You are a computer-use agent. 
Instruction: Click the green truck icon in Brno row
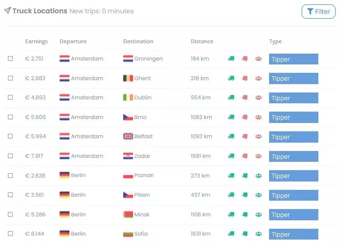tap(231, 118)
